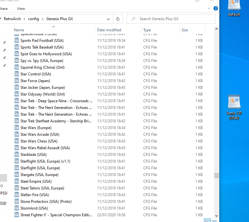Sort files by Date modified column
The height and width of the screenshot is (222, 249).
(x=118, y=30)
